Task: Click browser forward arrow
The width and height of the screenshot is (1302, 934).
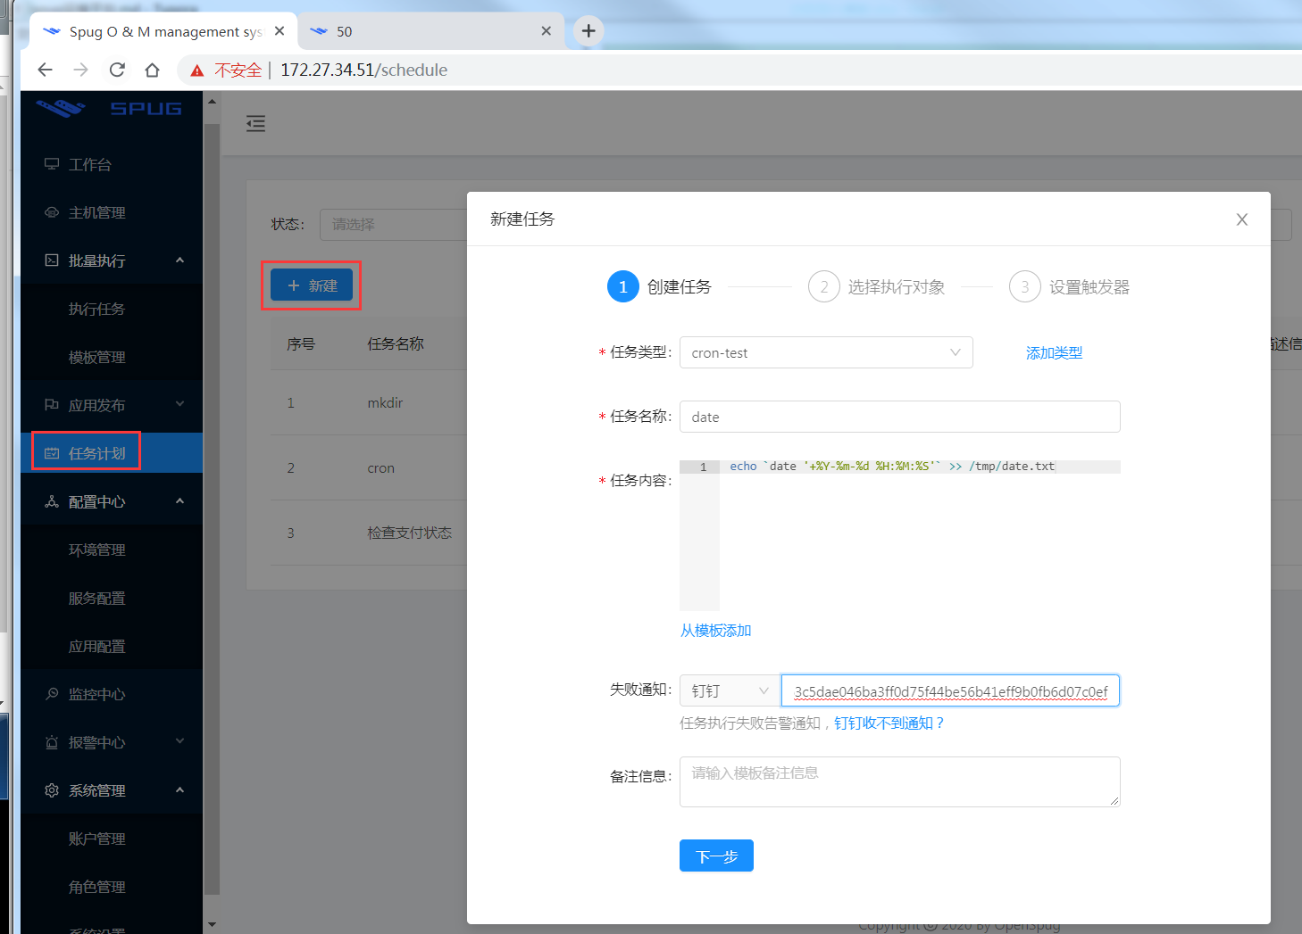Action: 81,70
